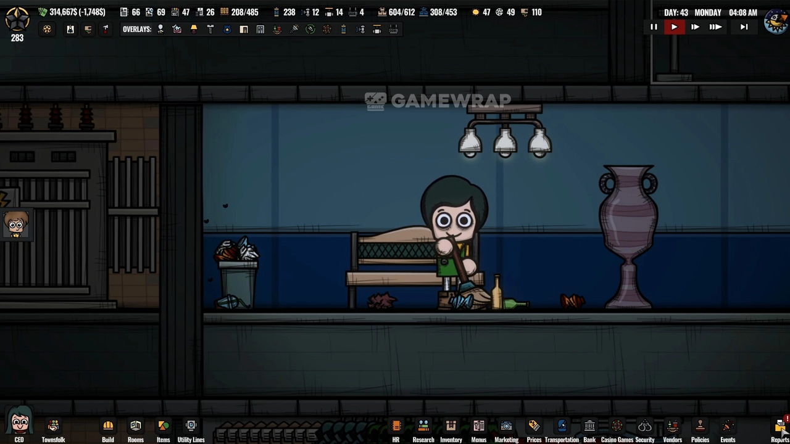Set game speed to fast forward
The height and width of the screenshot is (444, 790).
(695, 27)
